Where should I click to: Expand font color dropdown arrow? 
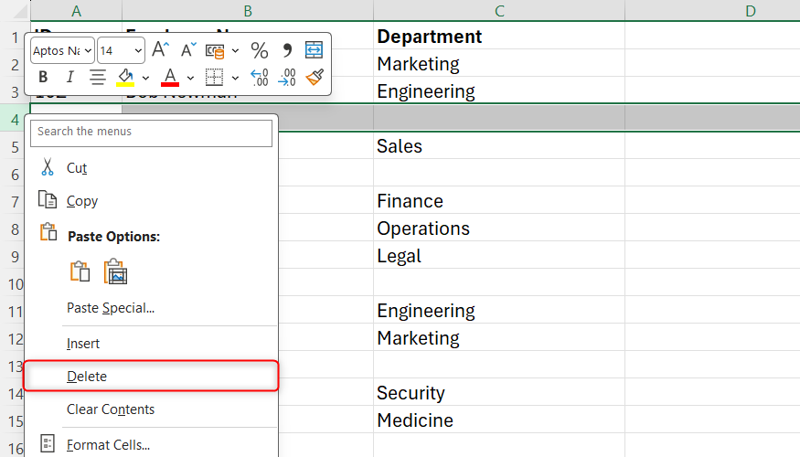(190, 78)
